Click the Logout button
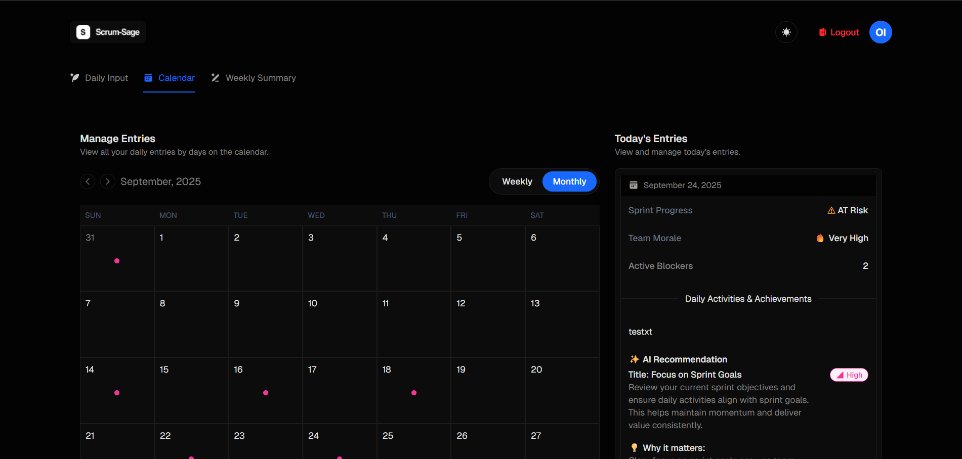Viewport: 962px width, 459px height. [839, 32]
